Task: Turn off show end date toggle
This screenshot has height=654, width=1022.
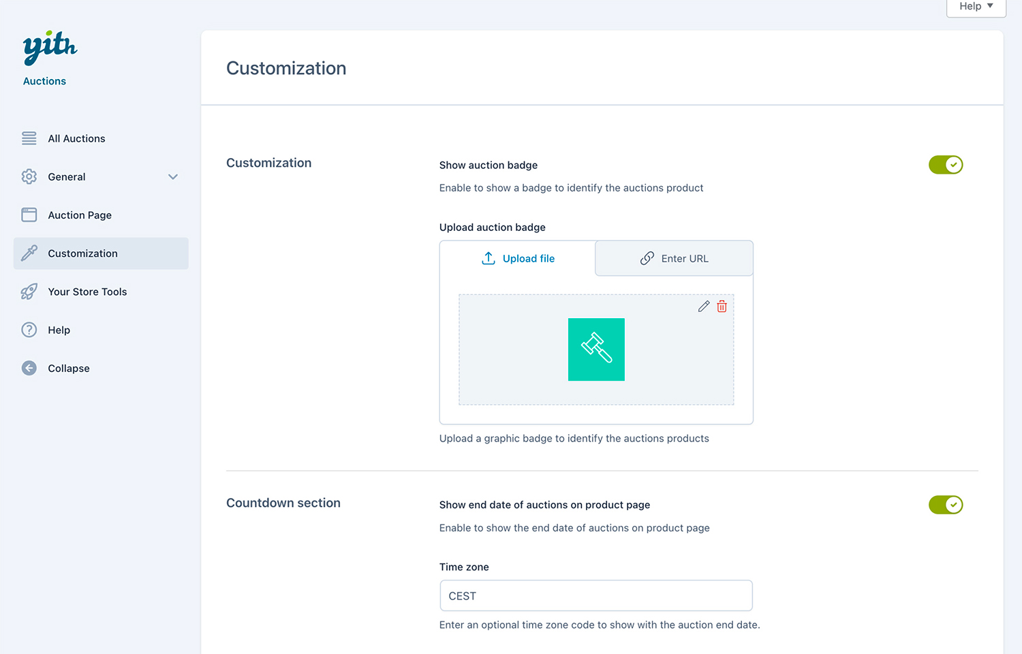Action: tap(945, 505)
